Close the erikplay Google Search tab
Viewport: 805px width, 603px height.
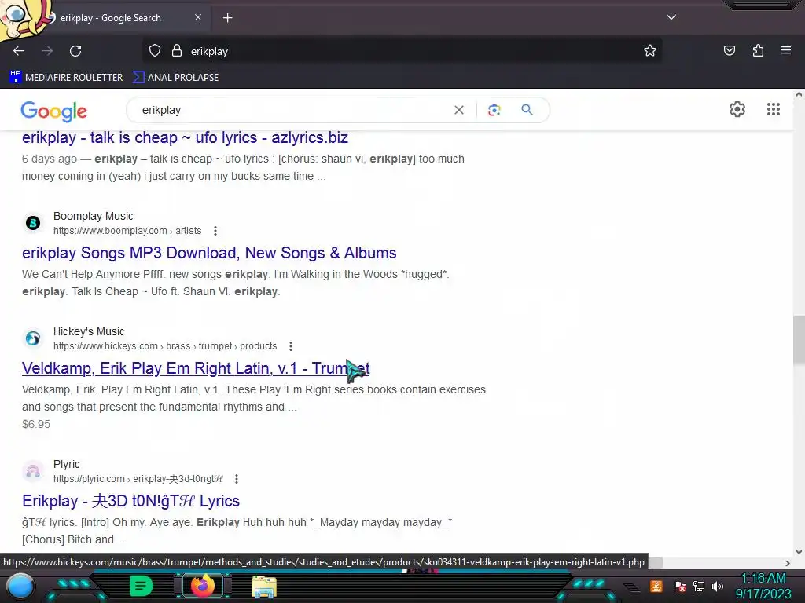coord(198,17)
